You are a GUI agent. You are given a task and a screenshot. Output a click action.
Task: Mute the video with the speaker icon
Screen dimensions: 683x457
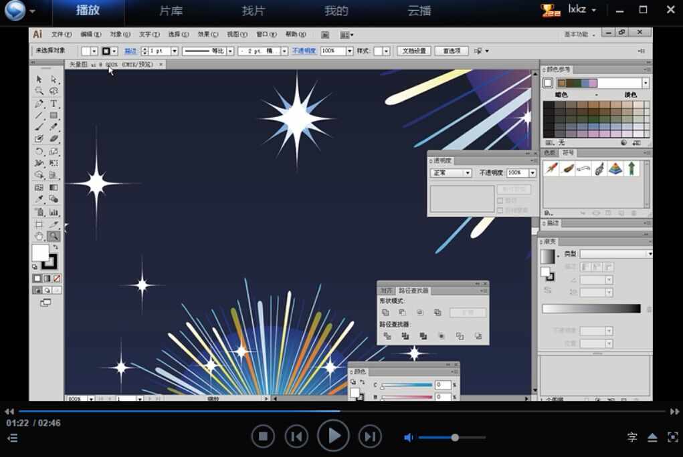point(409,438)
